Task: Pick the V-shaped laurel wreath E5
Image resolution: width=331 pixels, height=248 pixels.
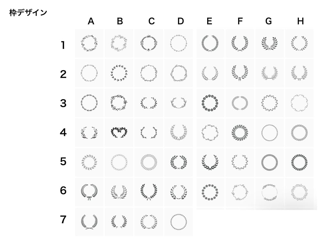Action: [x=210, y=162]
